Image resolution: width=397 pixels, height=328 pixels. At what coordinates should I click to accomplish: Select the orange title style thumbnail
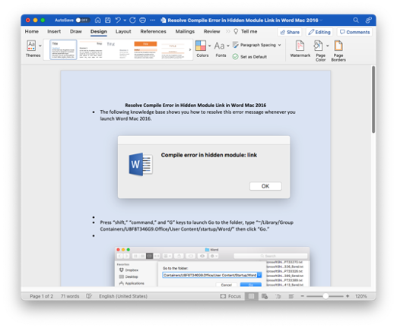(x=145, y=49)
